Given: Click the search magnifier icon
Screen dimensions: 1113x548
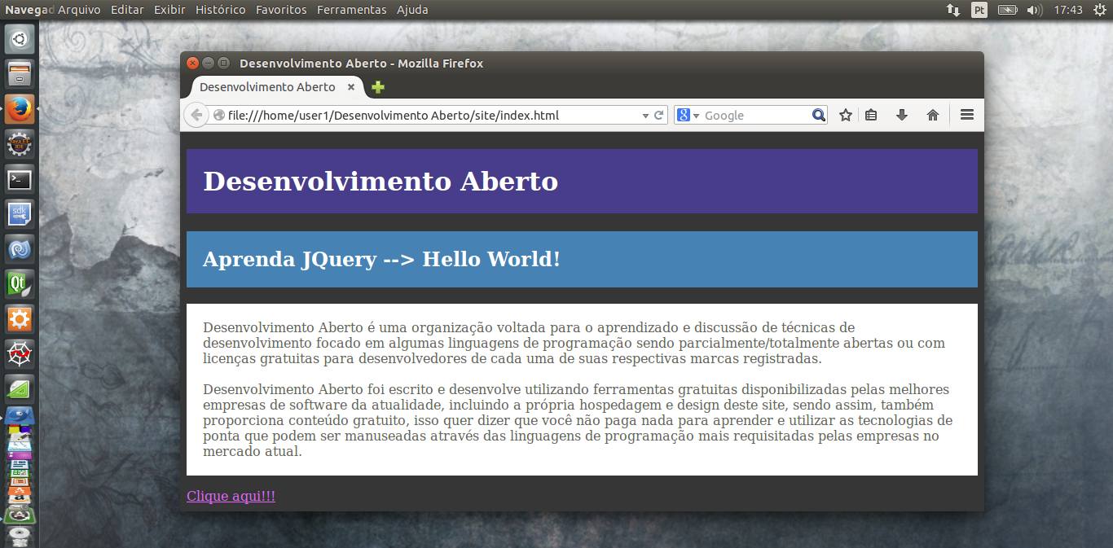Looking at the screenshot, I should tap(819, 116).
